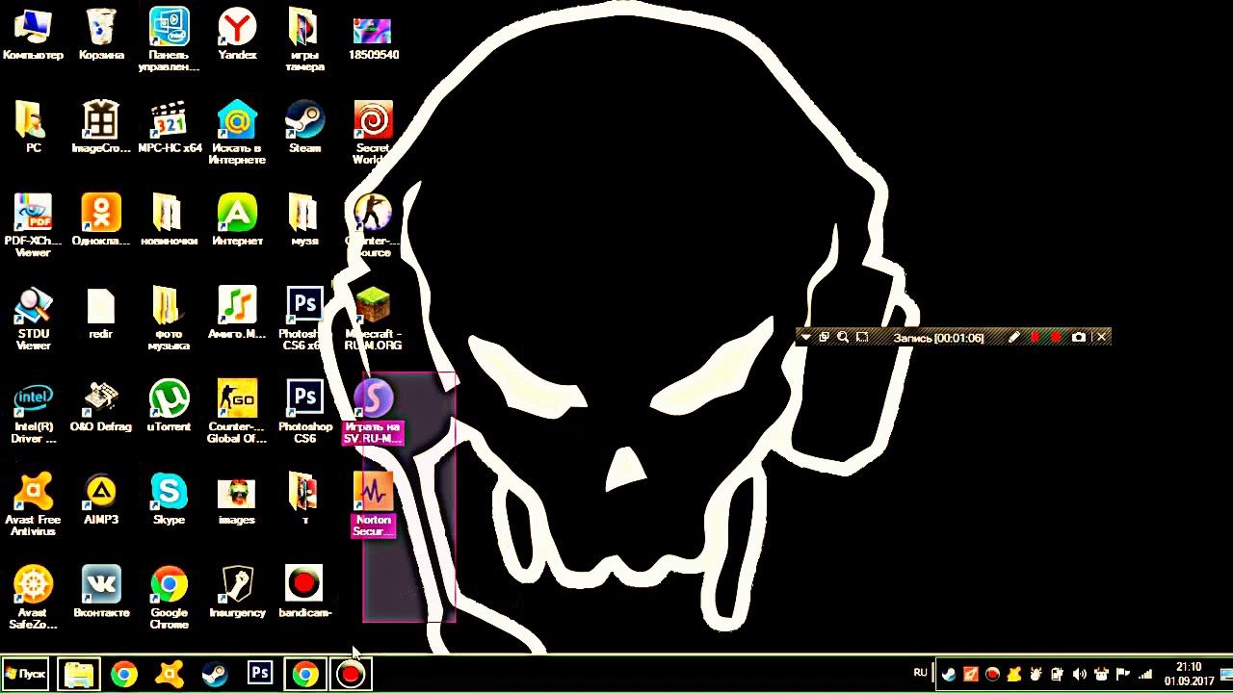
Task: Launch the Skype desktop shortcut
Action: 169,500
